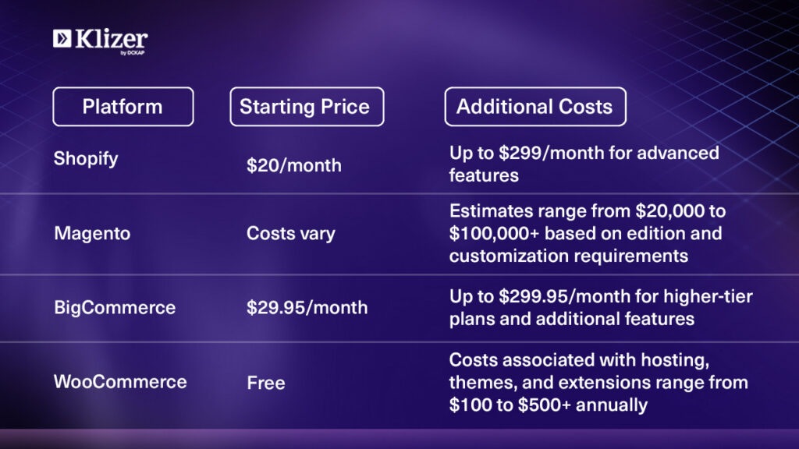Click the 'Up to $299.95/month' higher-tier text
The width and height of the screenshot is (799, 449).
[x=600, y=307]
